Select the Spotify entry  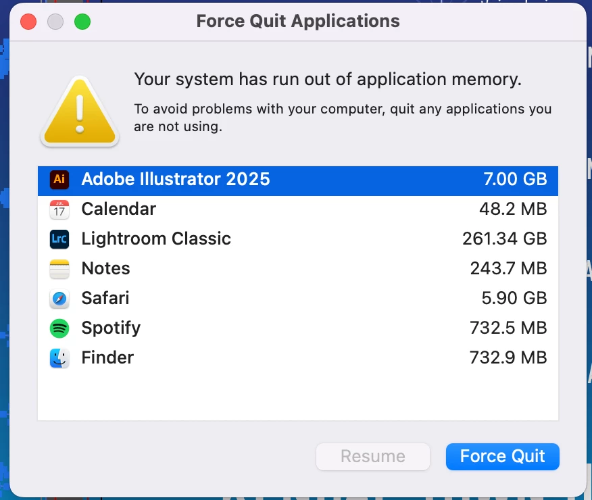pos(111,328)
